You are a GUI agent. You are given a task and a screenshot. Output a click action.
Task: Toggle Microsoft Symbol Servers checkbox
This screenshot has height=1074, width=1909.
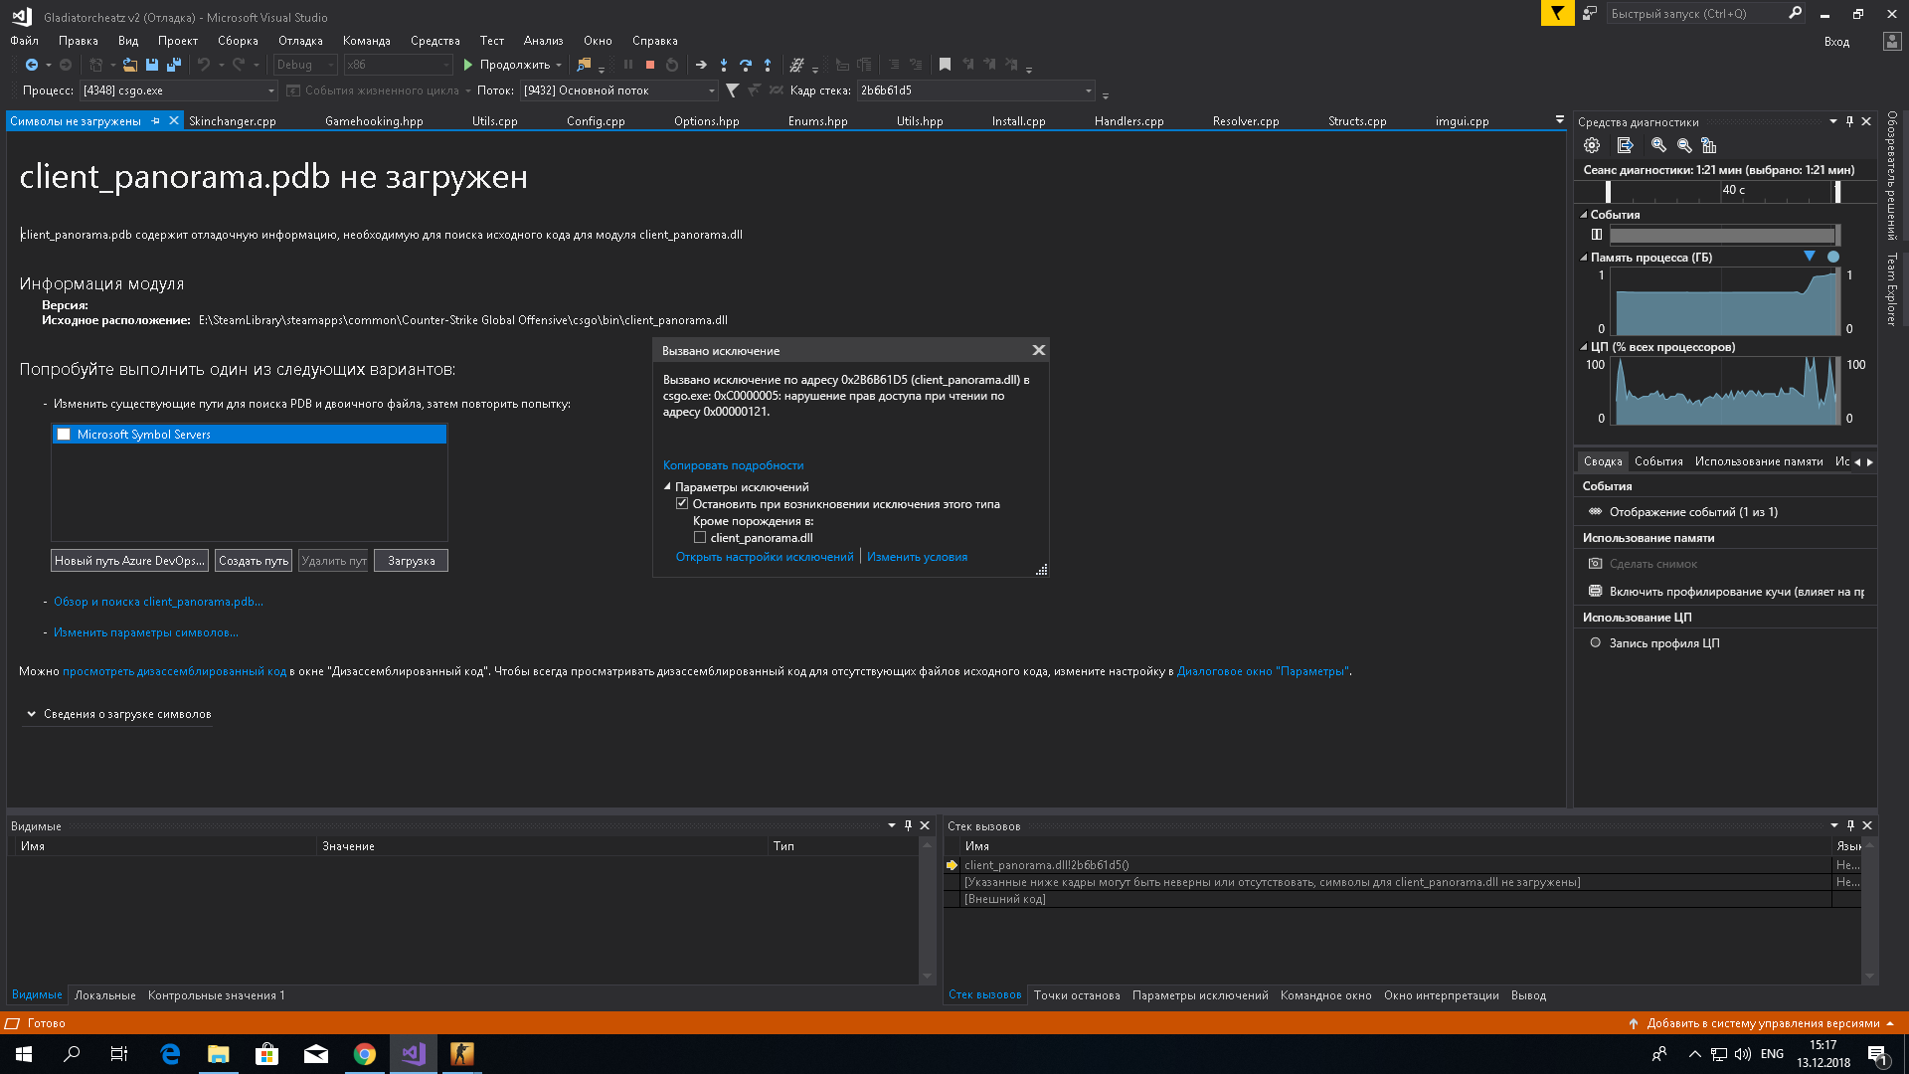click(x=65, y=435)
